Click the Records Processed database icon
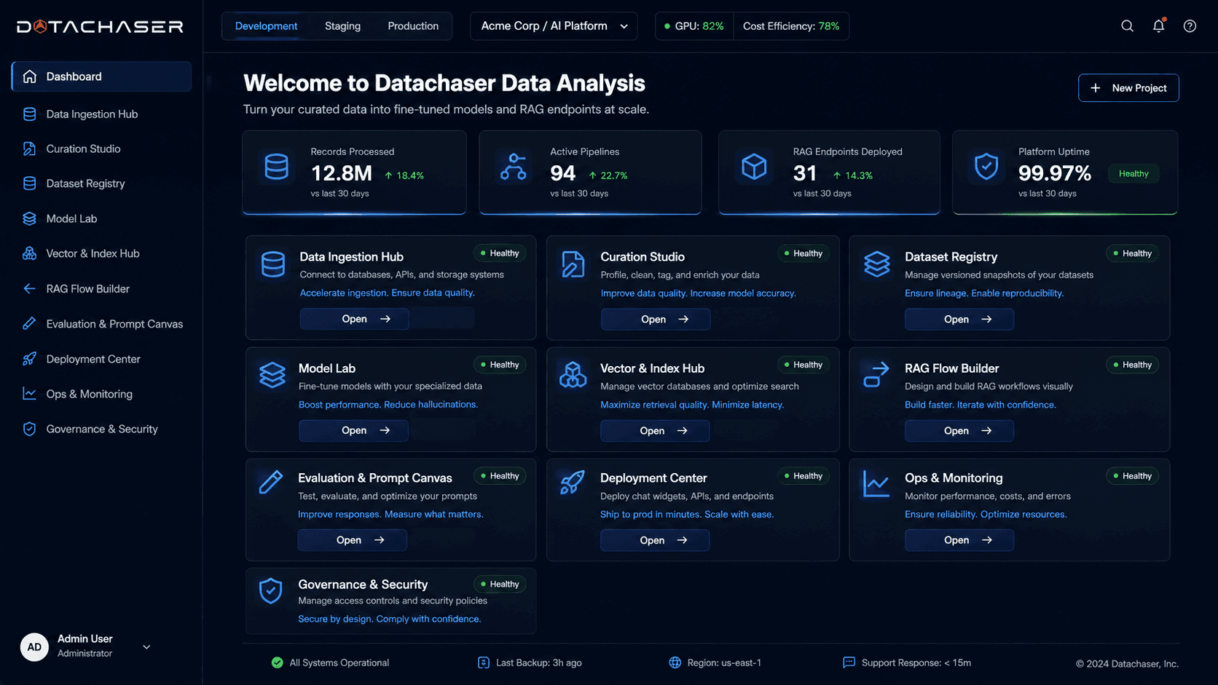The width and height of the screenshot is (1218, 685). pyautogui.click(x=276, y=167)
